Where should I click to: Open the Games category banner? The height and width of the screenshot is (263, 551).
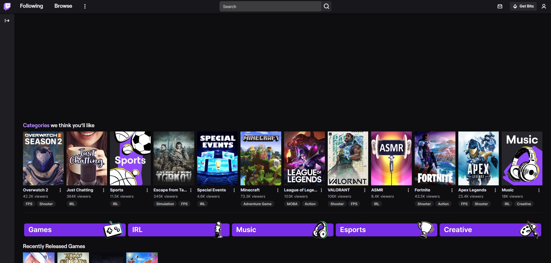pyautogui.click(x=75, y=230)
